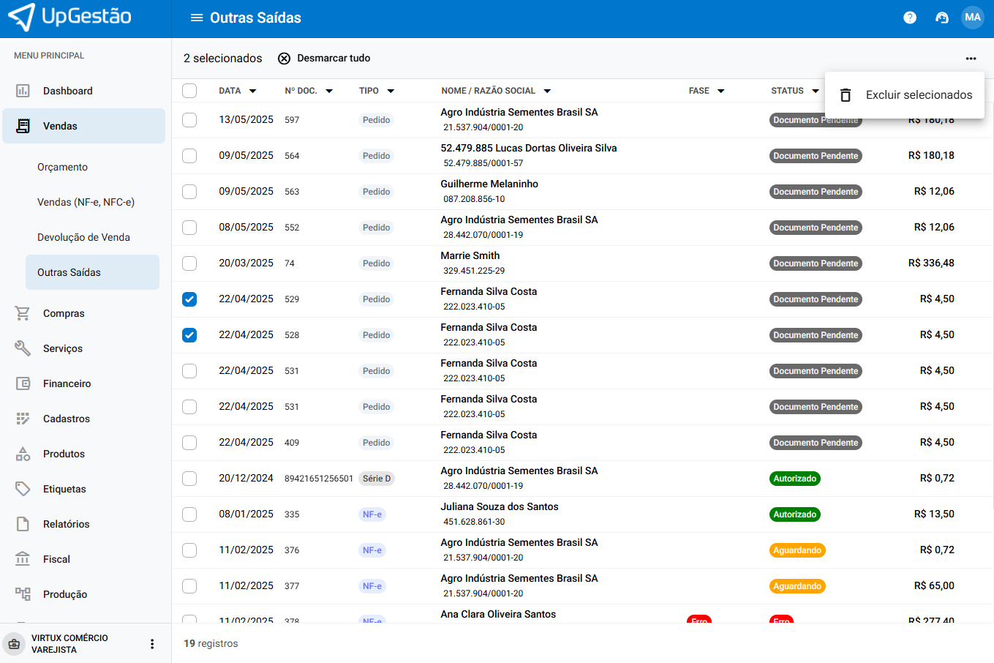The image size is (994, 663).
Task: Expand the DATA column sort dropdown
Action: pyautogui.click(x=252, y=91)
